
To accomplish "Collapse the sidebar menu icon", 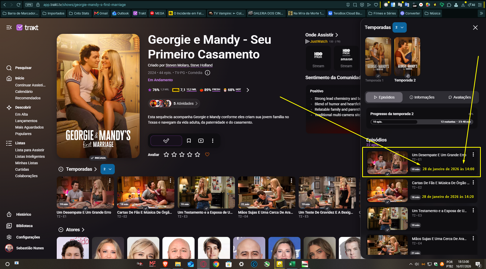I will 9,27.
